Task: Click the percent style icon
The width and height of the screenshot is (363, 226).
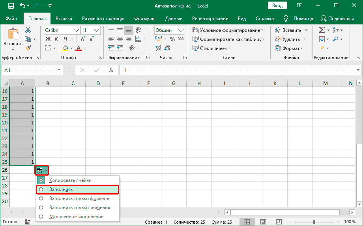Action: (x=172, y=39)
